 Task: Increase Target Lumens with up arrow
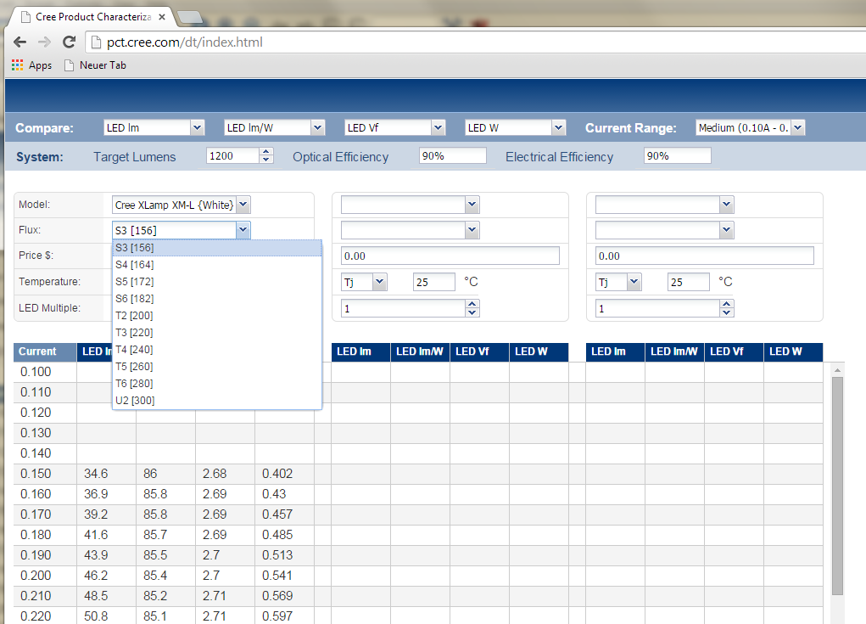(266, 151)
